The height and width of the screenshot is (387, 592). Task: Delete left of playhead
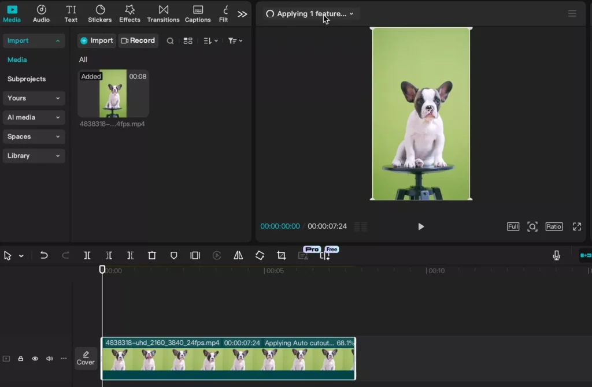point(109,255)
